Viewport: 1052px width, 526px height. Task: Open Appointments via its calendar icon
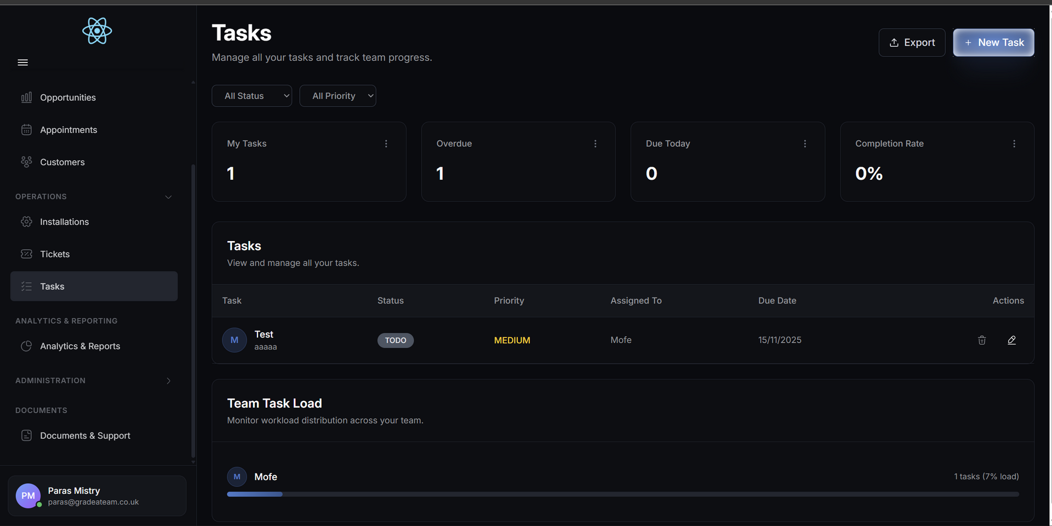(x=27, y=129)
